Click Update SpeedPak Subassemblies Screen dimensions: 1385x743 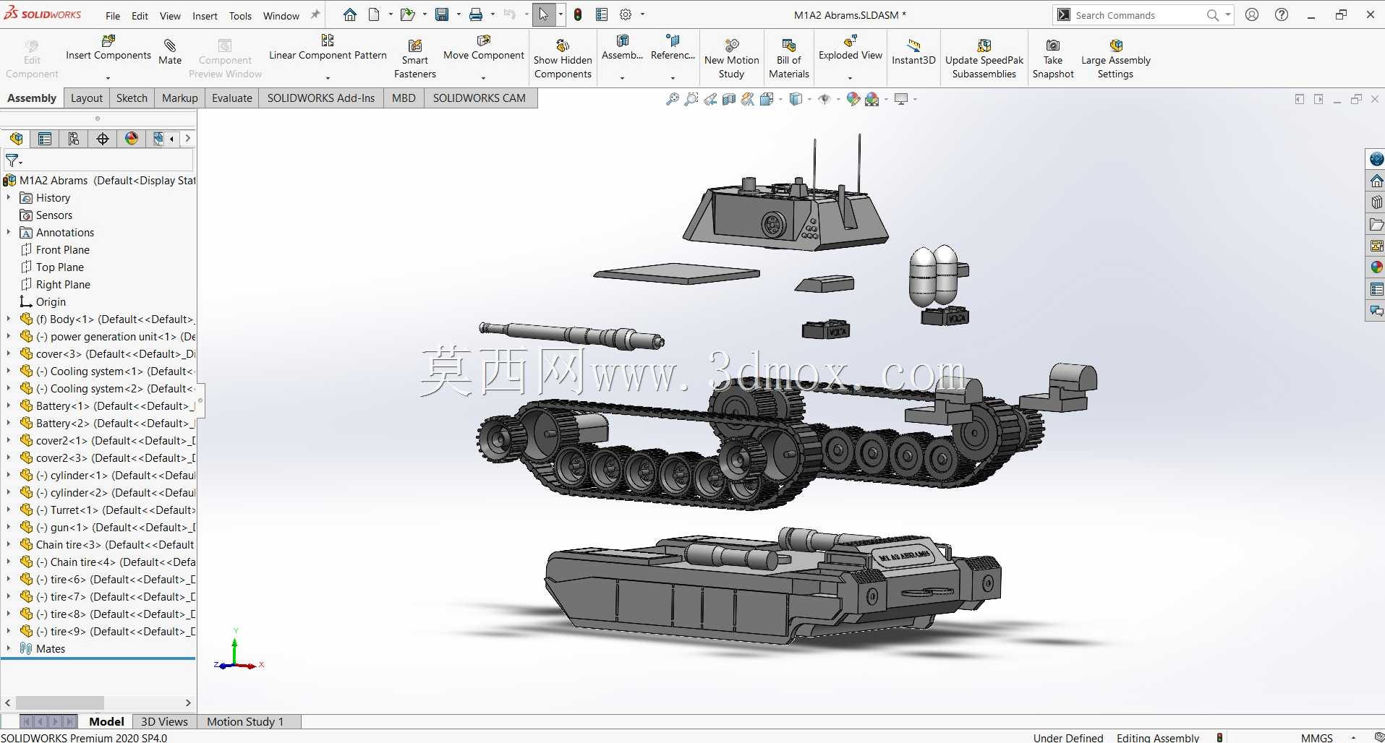coord(984,59)
